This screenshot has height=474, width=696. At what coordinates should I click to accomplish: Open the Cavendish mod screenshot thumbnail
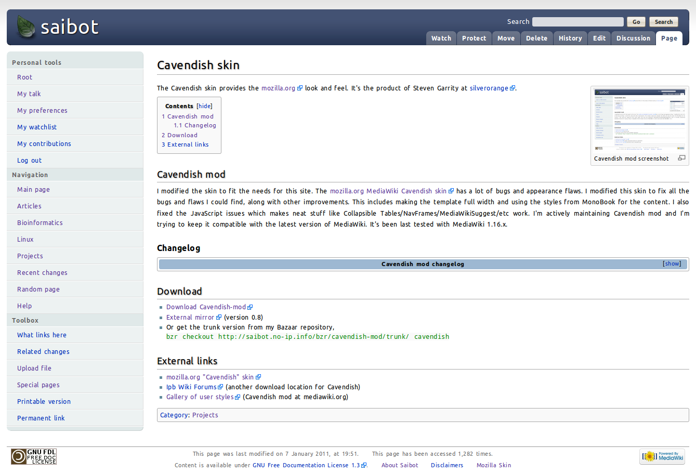tap(640, 120)
